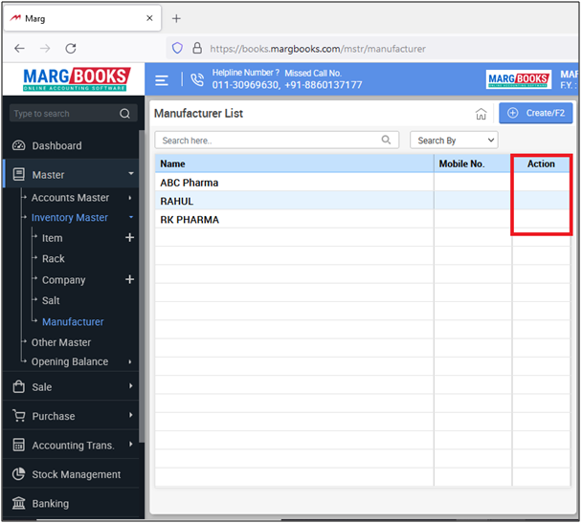Click the plus icon next to Company
This screenshot has width=582, height=523.
click(x=129, y=279)
